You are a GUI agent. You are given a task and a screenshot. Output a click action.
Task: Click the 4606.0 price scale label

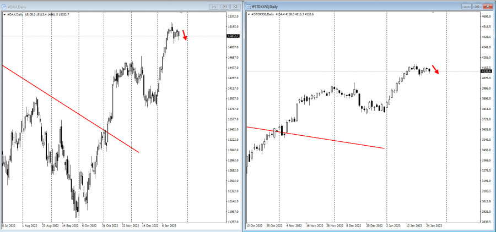click(x=486, y=16)
